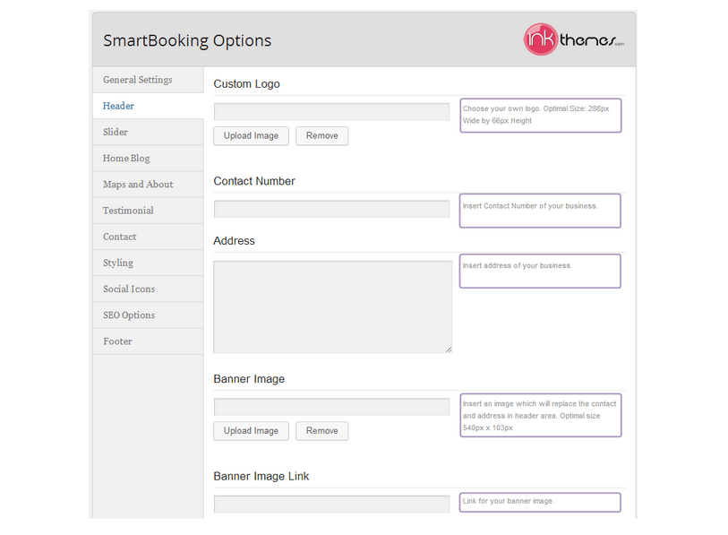Click the Custom Logo input field
This screenshot has height=535, width=728.
point(331,111)
